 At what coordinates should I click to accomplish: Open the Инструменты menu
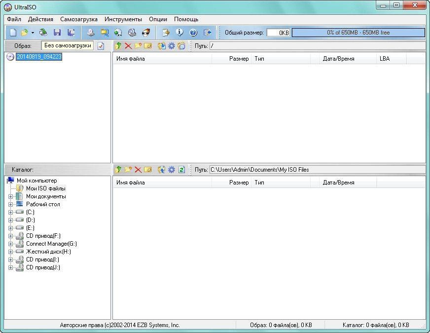coord(123,19)
